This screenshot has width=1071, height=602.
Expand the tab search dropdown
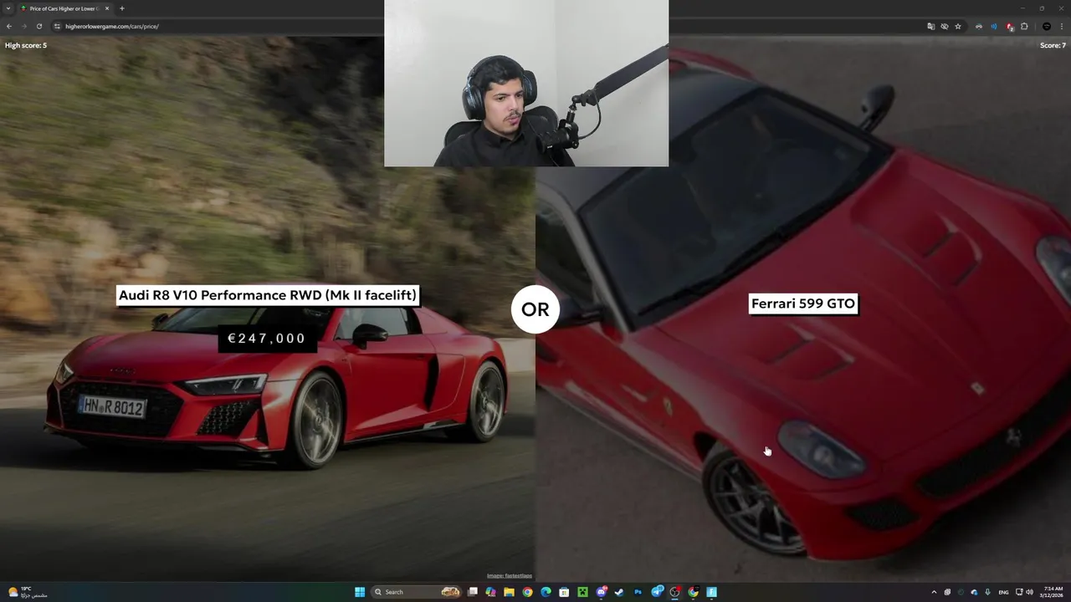point(8,8)
